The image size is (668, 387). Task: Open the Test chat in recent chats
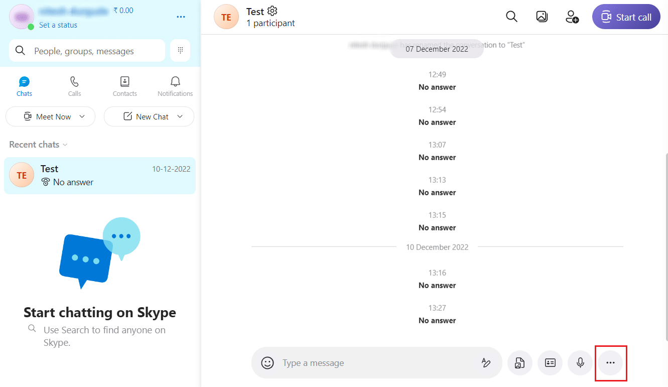(100, 176)
